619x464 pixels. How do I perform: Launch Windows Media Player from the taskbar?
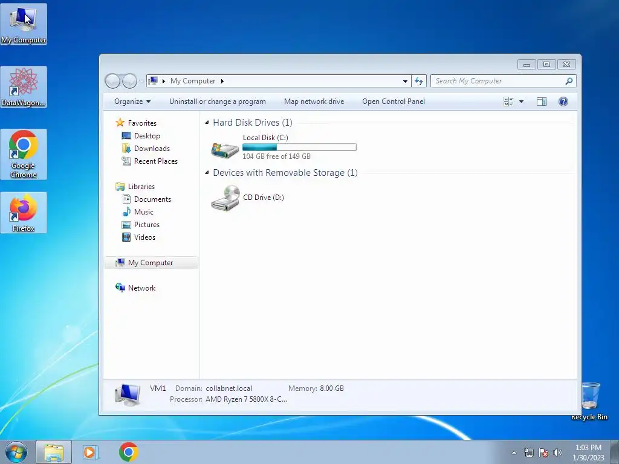90,452
